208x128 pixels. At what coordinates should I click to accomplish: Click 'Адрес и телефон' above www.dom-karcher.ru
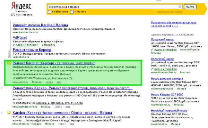click(165, 69)
